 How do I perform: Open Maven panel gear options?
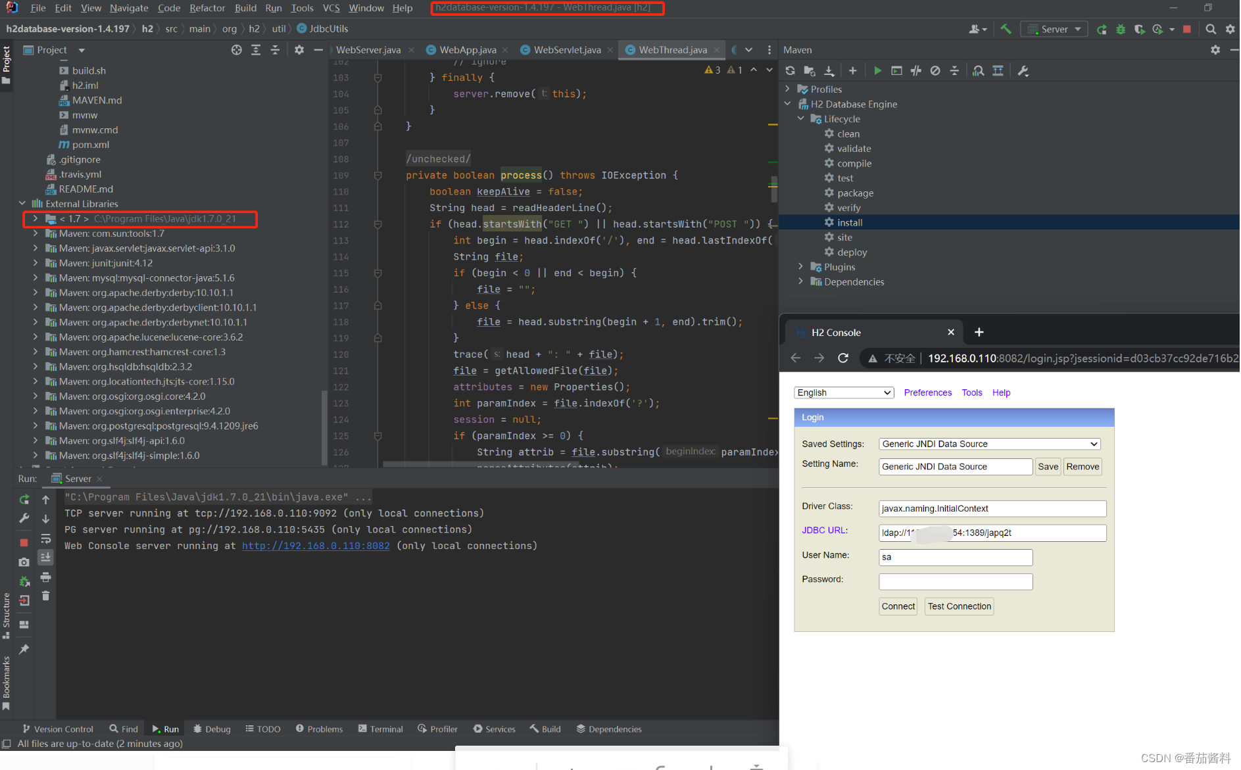click(x=1215, y=50)
